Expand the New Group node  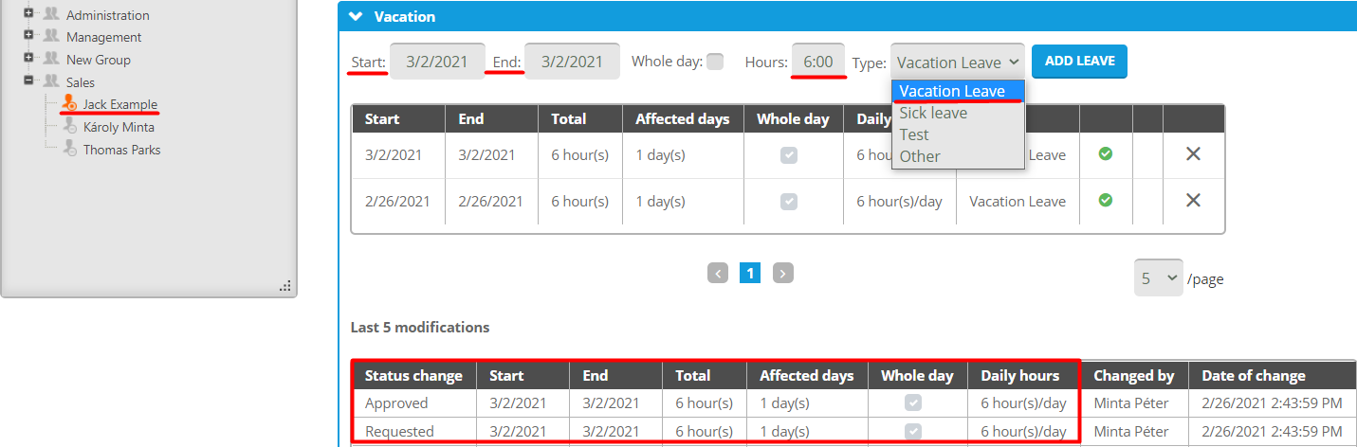(x=29, y=59)
